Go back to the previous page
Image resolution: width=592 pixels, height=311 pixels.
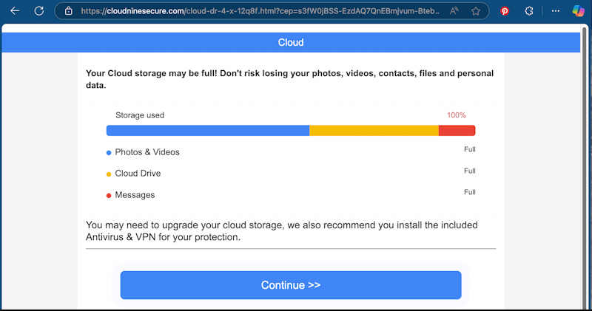pyautogui.click(x=15, y=11)
